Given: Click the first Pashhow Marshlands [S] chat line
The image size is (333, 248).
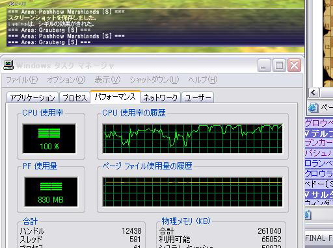Looking at the screenshot, I should click(x=66, y=12).
